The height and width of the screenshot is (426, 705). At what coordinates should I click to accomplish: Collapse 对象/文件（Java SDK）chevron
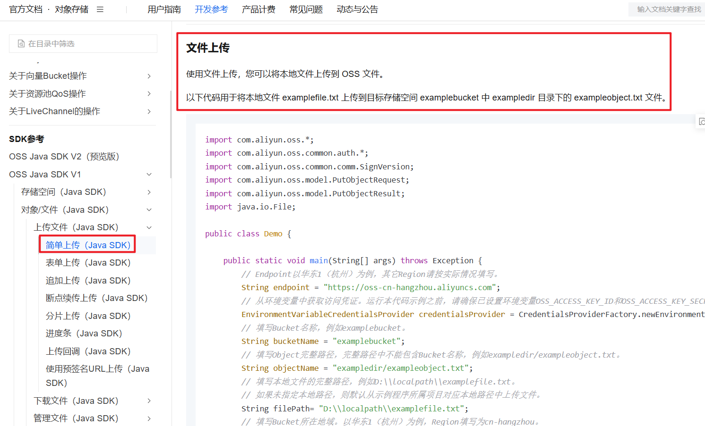tap(149, 210)
